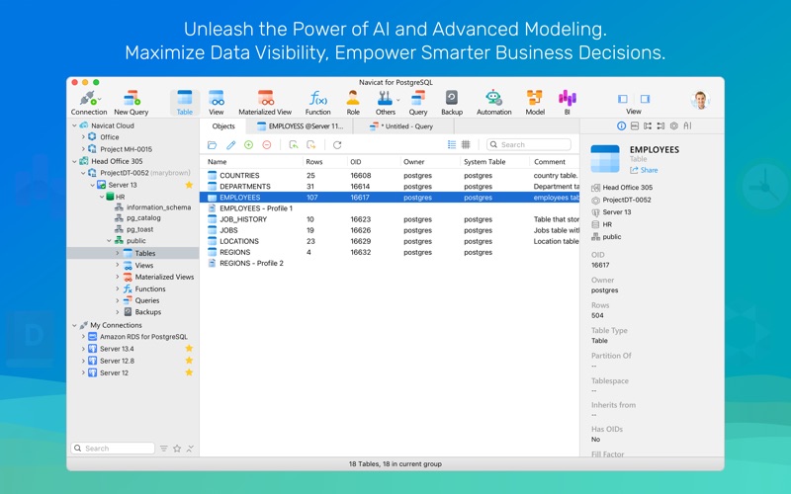Select the Tables node in tree
The width and height of the screenshot is (791, 494).
pos(133,253)
